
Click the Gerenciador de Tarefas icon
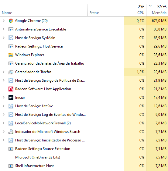(11, 72)
